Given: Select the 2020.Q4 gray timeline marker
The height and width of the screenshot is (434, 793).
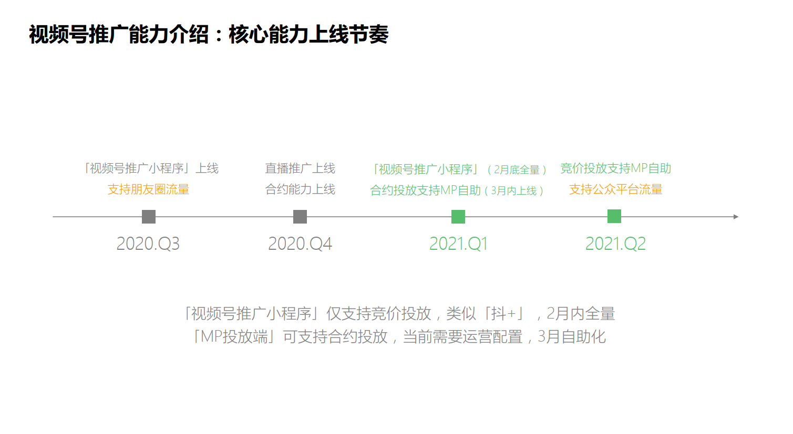Looking at the screenshot, I should pyautogui.click(x=300, y=217).
